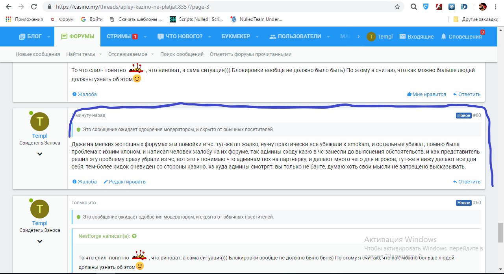Open Скачать шаблоны bookmark
Screen dimensions: 504x274
pos(136,19)
